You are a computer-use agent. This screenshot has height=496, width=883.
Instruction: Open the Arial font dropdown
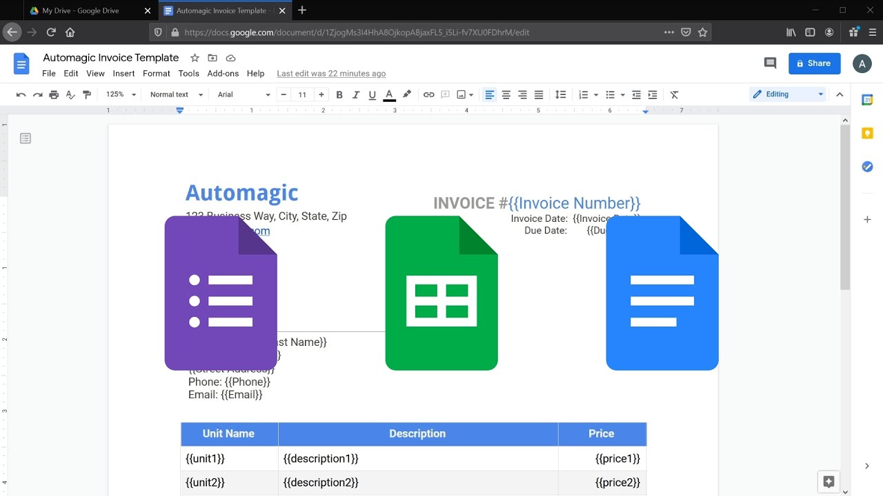(x=244, y=95)
